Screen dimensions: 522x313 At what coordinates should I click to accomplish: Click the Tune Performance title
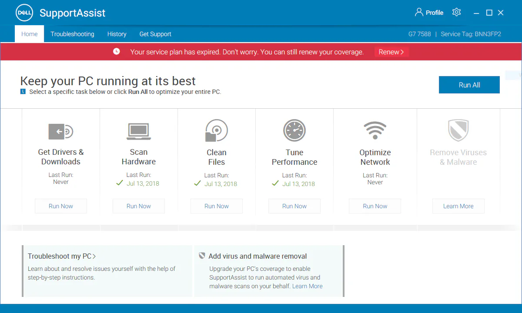click(294, 157)
